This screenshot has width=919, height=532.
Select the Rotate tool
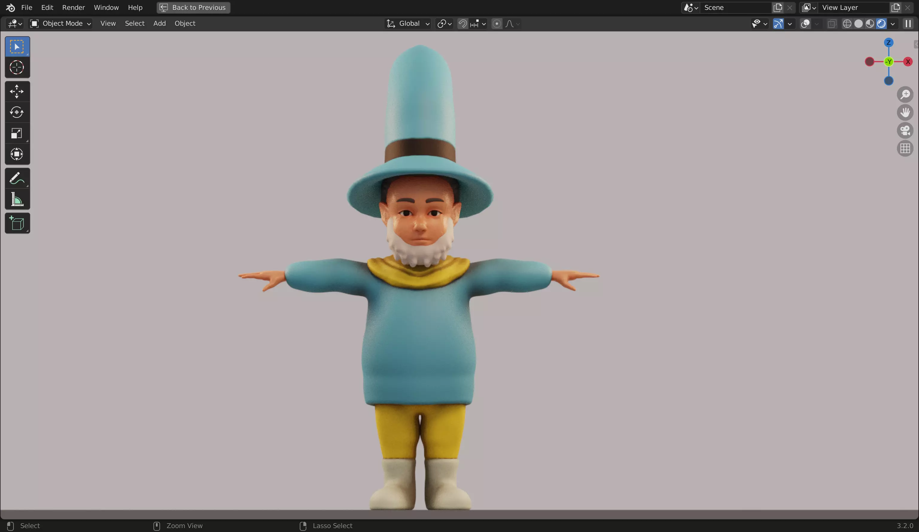tap(17, 112)
